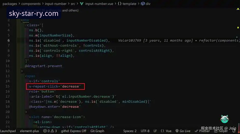Click ns.m(inputNumberSize) code
The width and height of the screenshot is (240, 134).
[52, 35]
